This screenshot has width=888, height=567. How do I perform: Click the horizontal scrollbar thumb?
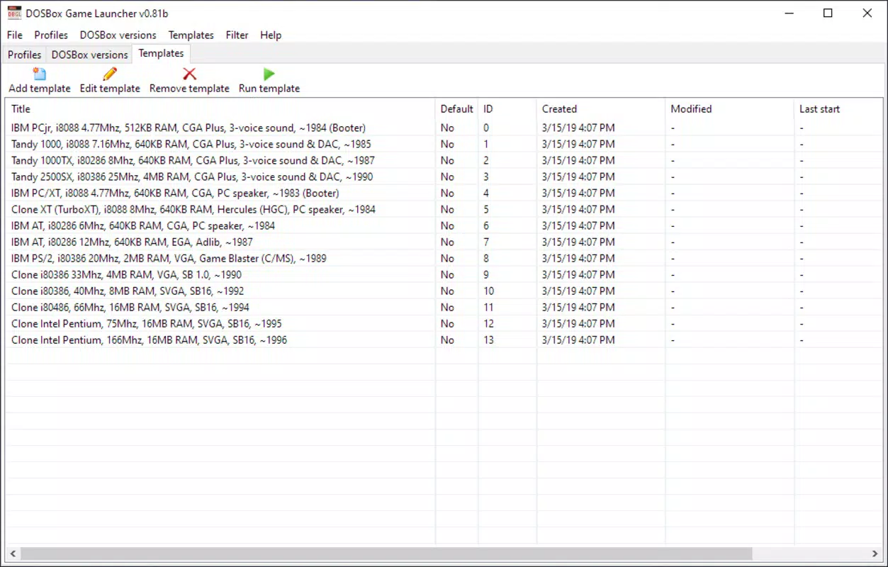click(386, 554)
